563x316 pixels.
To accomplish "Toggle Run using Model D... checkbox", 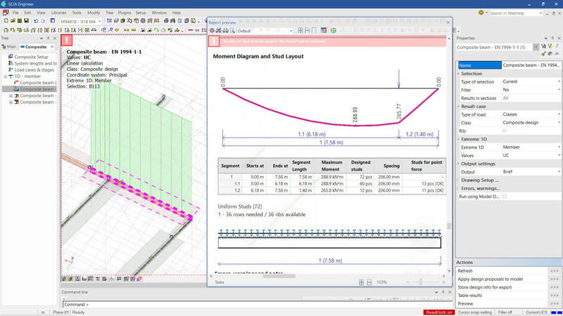I will 505,197.
